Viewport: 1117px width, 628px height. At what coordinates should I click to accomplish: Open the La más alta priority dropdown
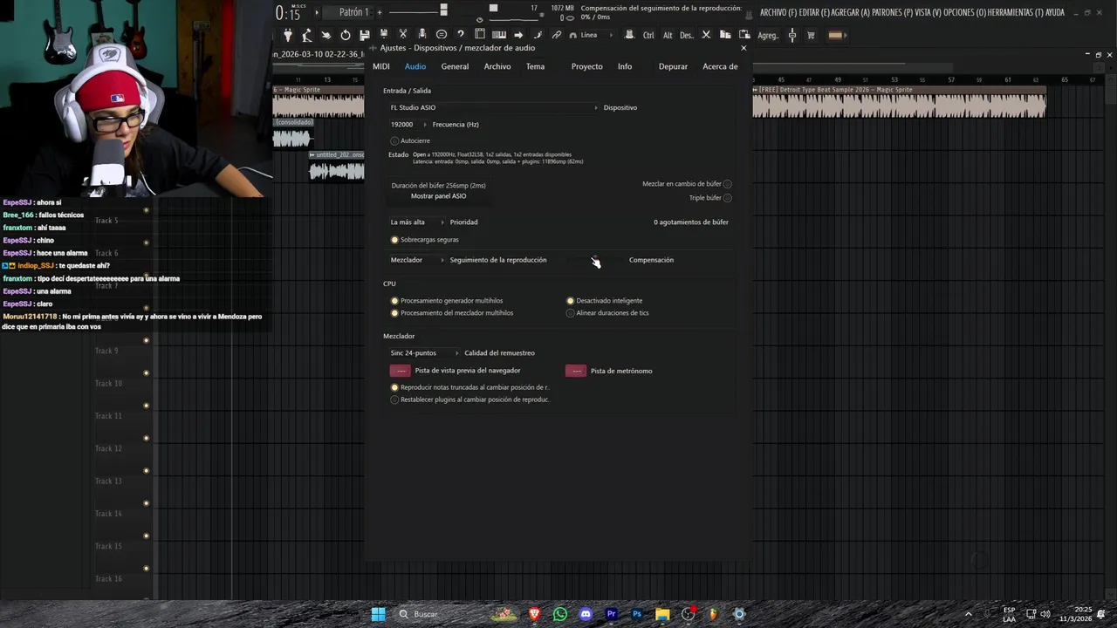(417, 222)
